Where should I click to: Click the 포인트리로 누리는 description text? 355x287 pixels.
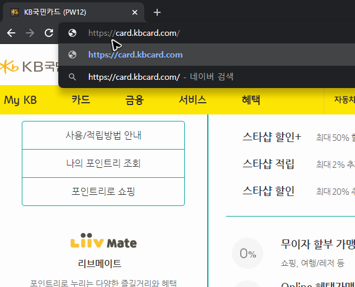(x=103, y=283)
